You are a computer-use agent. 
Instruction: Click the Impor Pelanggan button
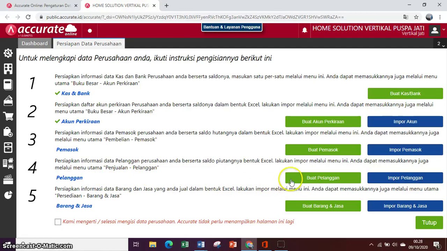click(x=405, y=178)
